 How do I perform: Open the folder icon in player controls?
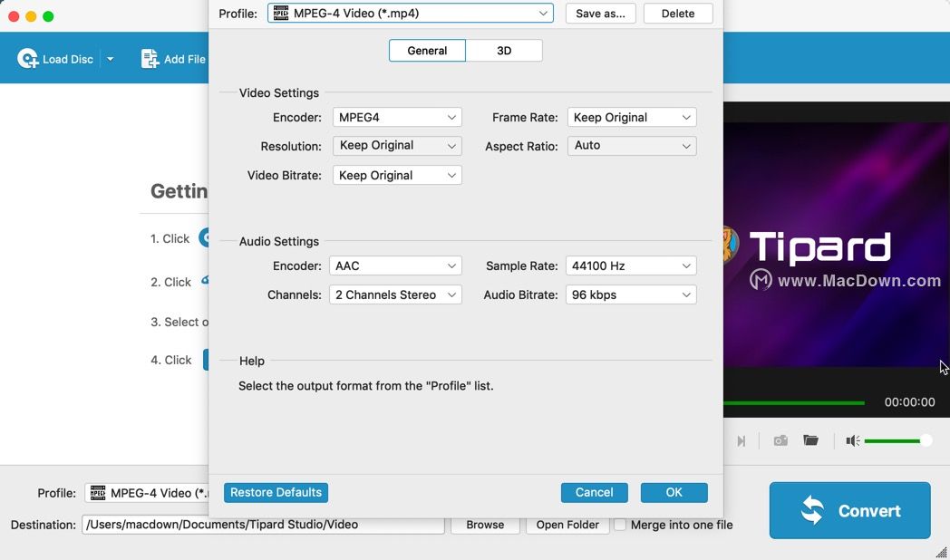pyautogui.click(x=810, y=440)
